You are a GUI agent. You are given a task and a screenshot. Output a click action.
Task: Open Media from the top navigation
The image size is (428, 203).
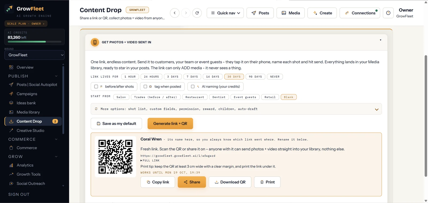pos(291,13)
